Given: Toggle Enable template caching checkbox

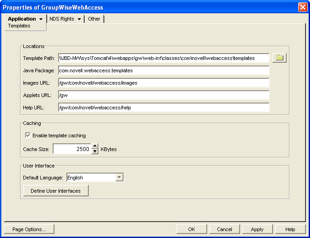Looking at the screenshot, I should click(28, 135).
